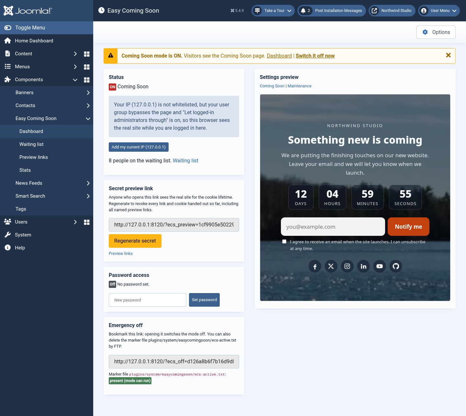This screenshot has width=466, height=416.
Task: Focus the New password field
Action: coord(148,300)
